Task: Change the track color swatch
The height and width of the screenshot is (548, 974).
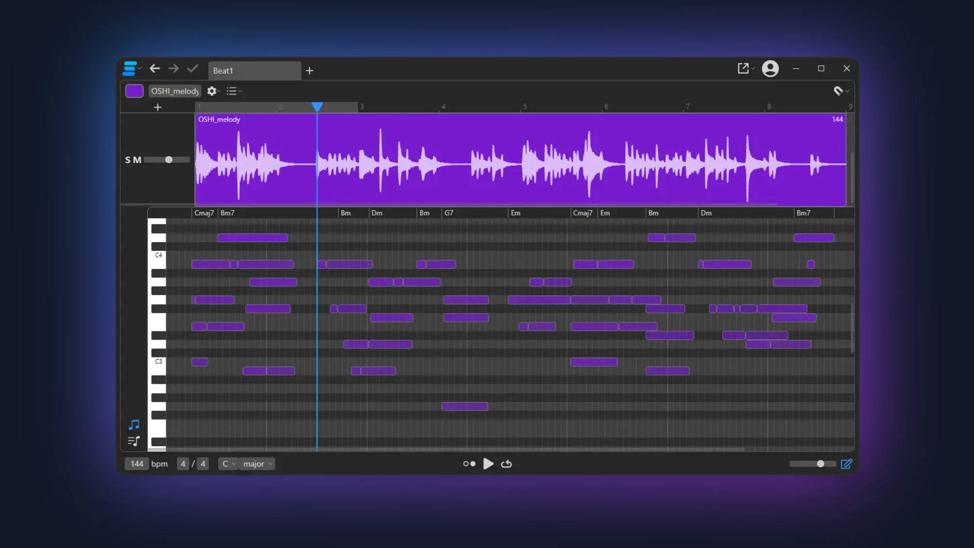Action: 134,91
